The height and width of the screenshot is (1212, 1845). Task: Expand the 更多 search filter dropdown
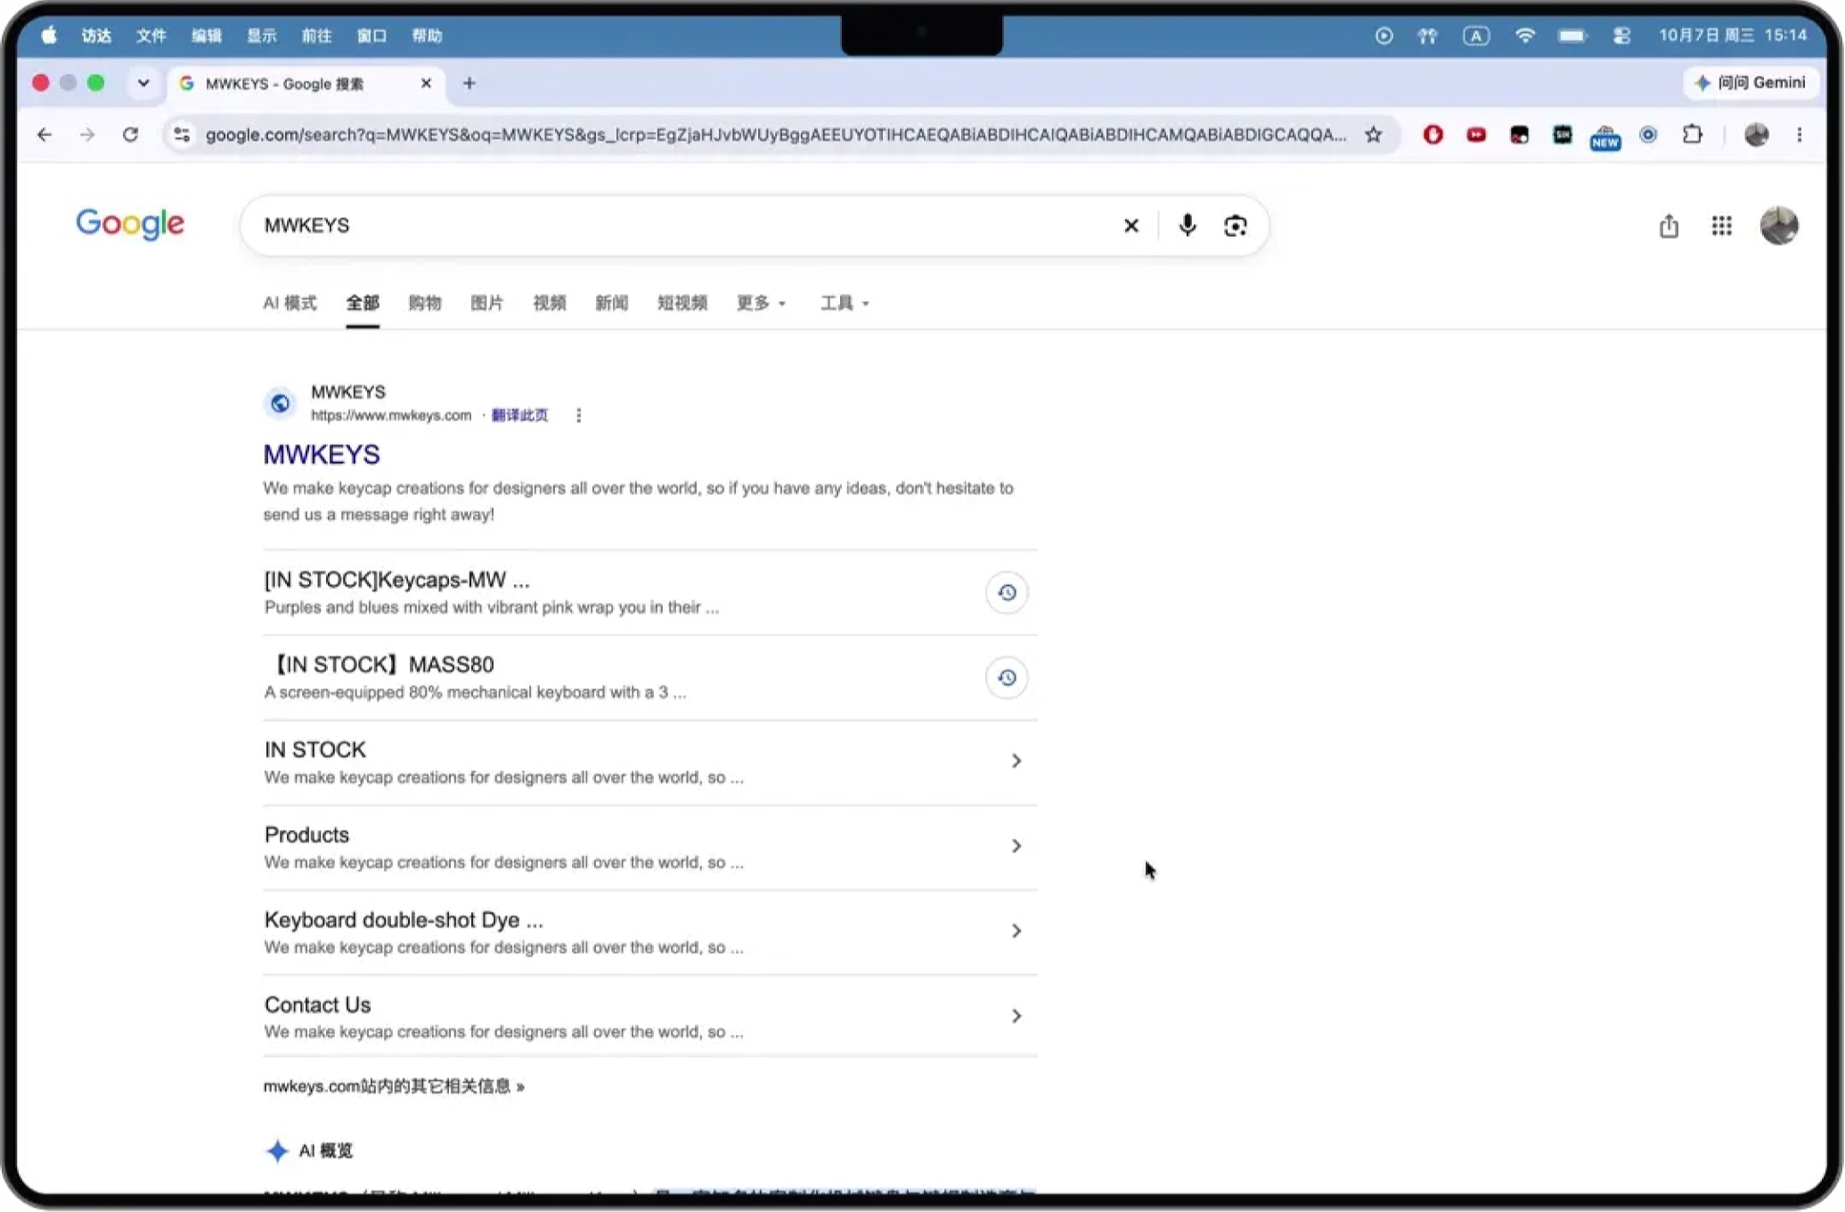(760, 303)
